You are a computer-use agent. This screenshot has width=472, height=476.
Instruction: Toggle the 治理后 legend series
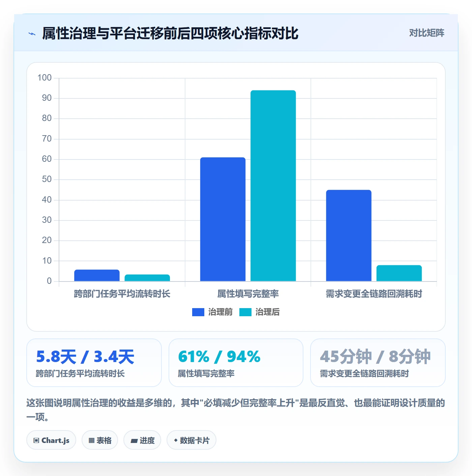pos(260,312)
